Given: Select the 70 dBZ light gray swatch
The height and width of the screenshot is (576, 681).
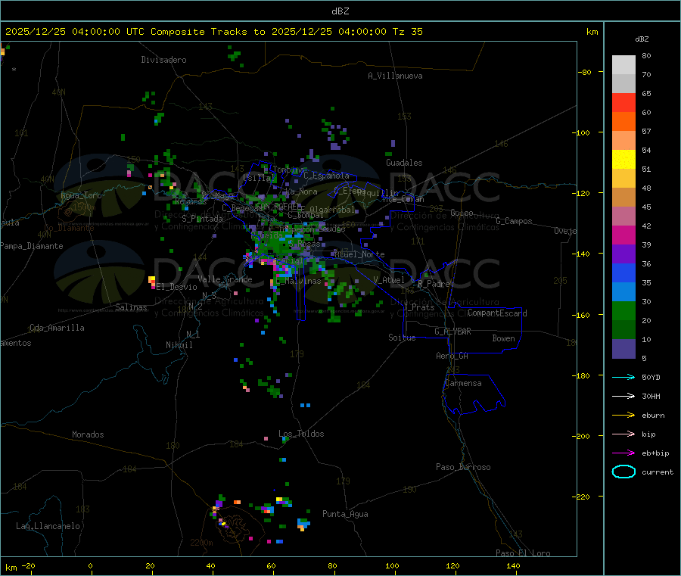Looking at the screenshot, I should click(x=623, y=65).
